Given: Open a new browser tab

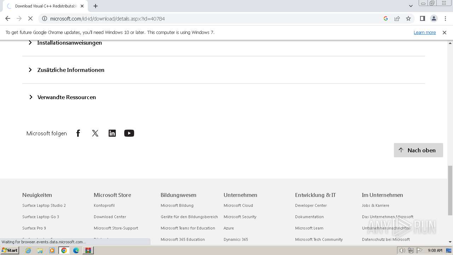Looking at the screenshot, I should coord(96,6).
